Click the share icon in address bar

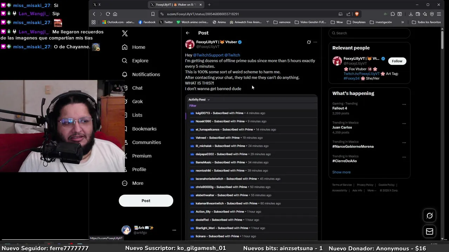(x=348, y=14)
